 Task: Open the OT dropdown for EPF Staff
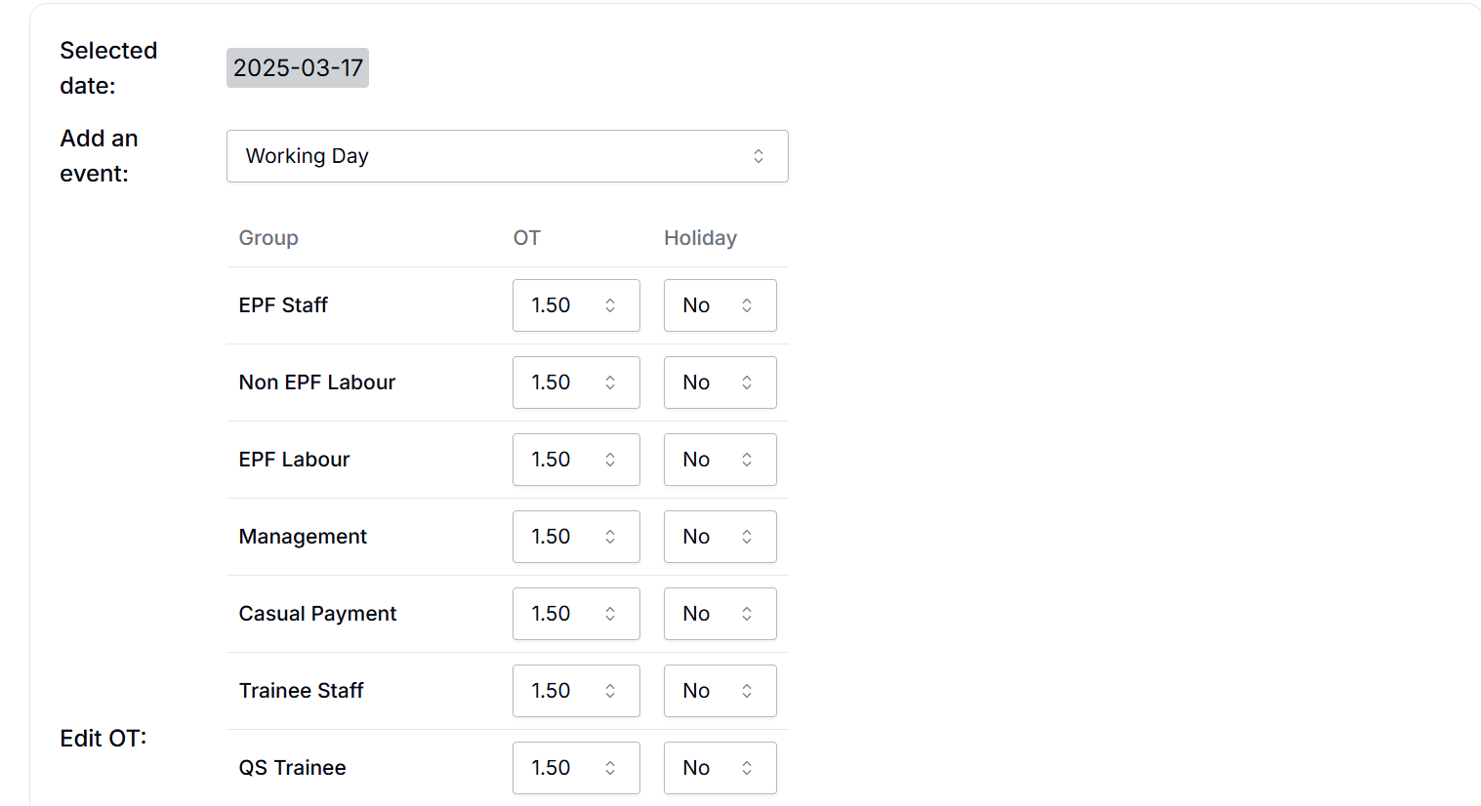click(576, 305)
